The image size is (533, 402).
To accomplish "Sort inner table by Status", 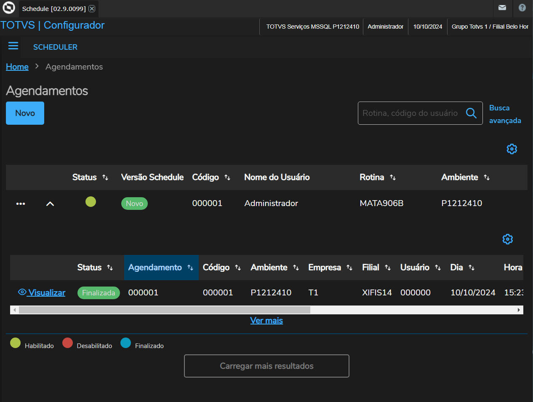I will tap(110, 268).
